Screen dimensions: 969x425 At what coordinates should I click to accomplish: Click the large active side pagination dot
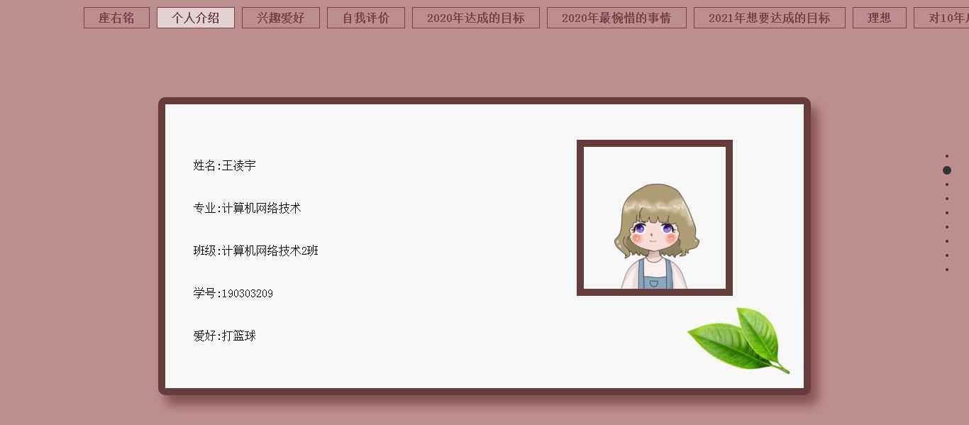[x=947, y=170]
